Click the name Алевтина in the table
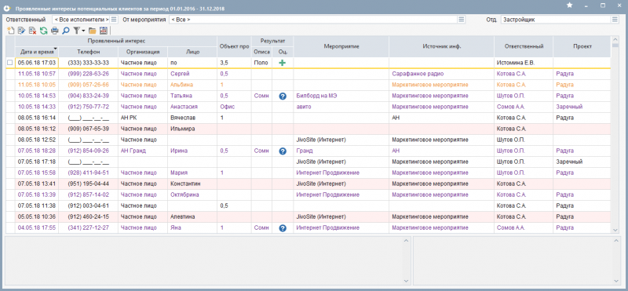The image size is (628, 291). [x=183, y=216]
